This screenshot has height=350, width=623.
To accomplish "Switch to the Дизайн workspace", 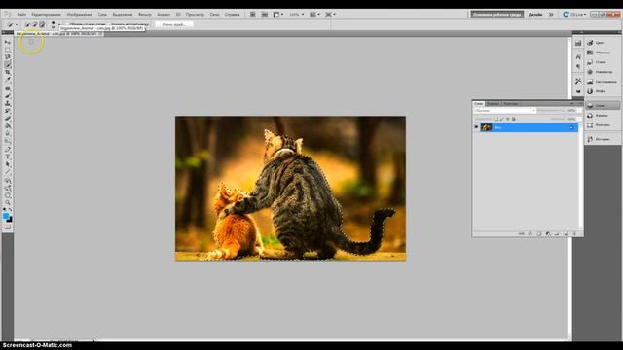I will click(x=535, y=15).
